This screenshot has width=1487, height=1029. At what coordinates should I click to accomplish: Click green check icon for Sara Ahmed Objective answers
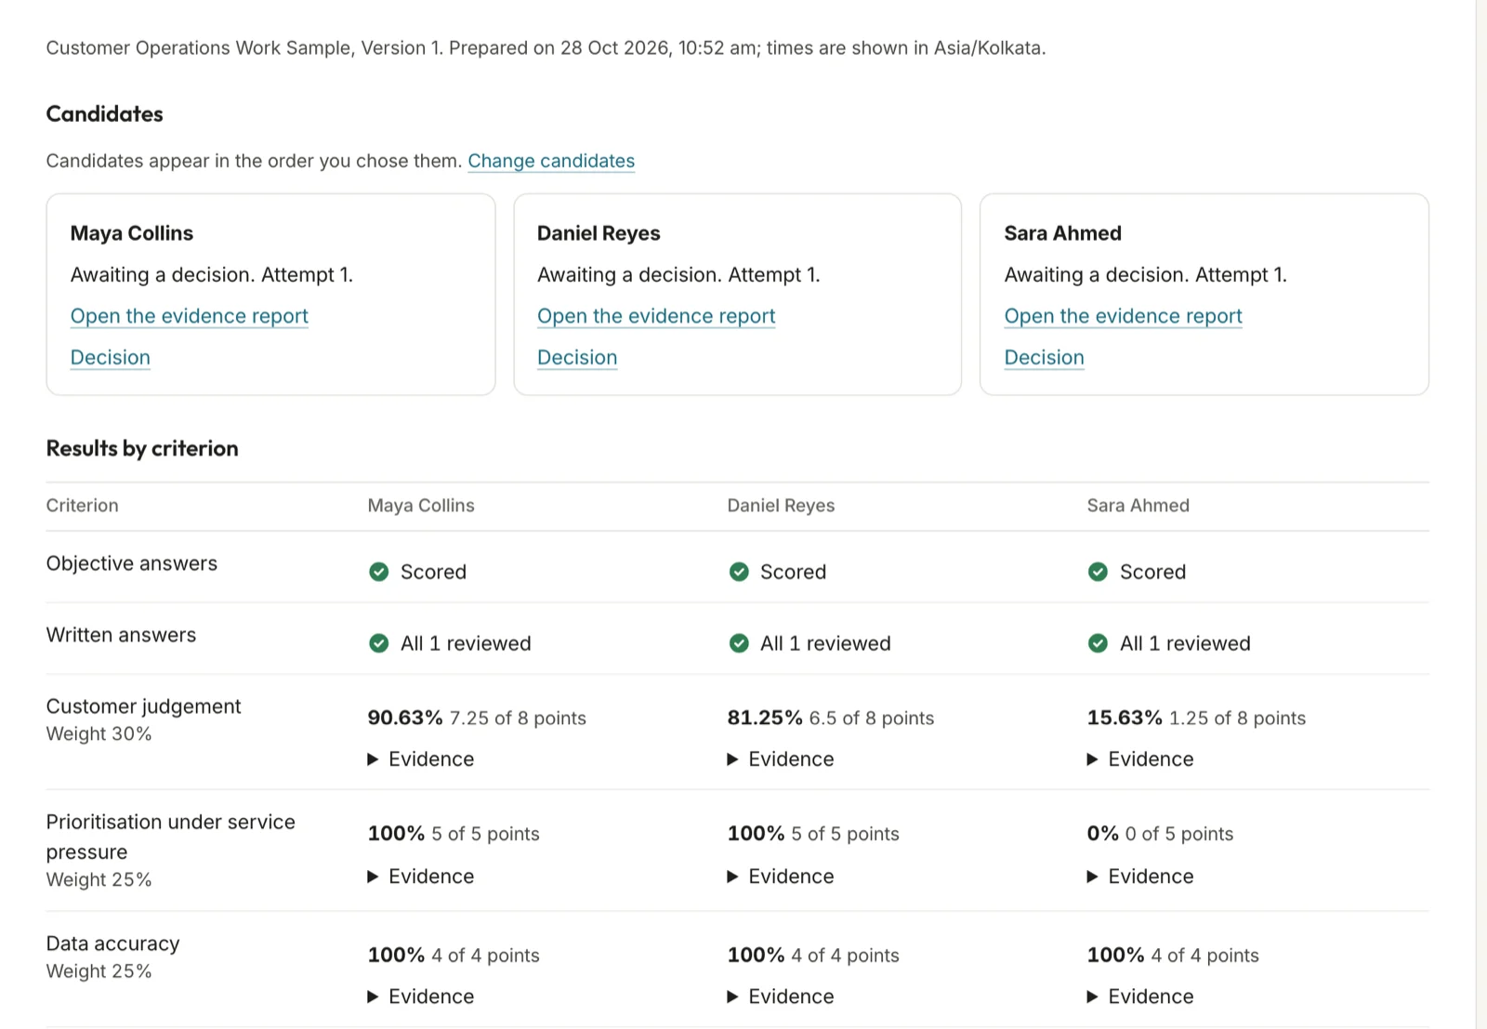[x=1098, y=572]
